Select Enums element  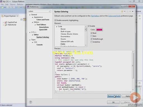(63, 39)
